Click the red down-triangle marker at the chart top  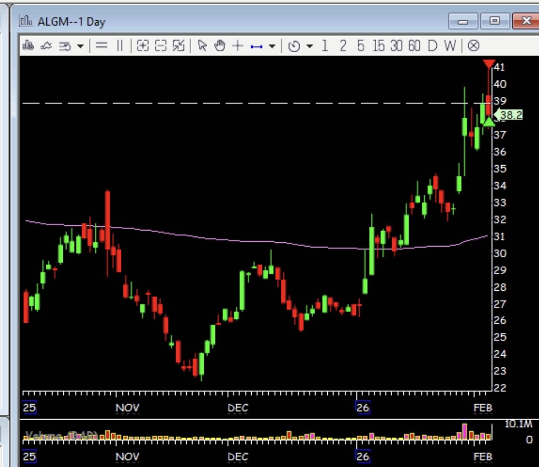tap(488, 64)
